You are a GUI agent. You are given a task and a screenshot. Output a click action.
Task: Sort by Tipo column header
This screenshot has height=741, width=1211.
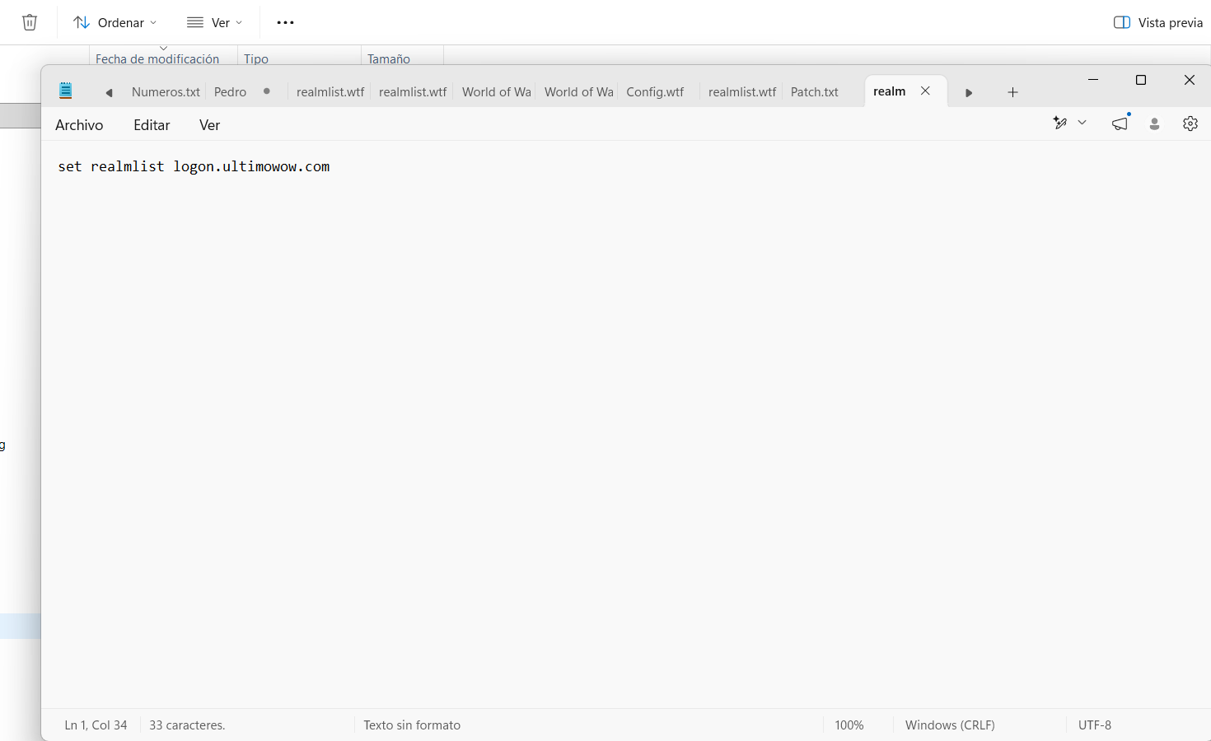point(256,58)
